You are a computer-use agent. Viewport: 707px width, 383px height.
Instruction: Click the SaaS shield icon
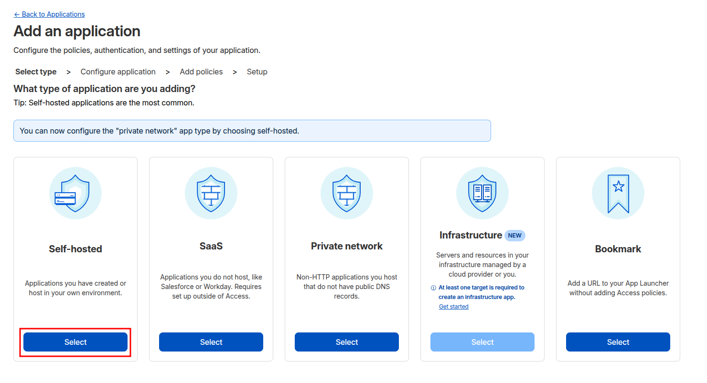pos(211,193)
